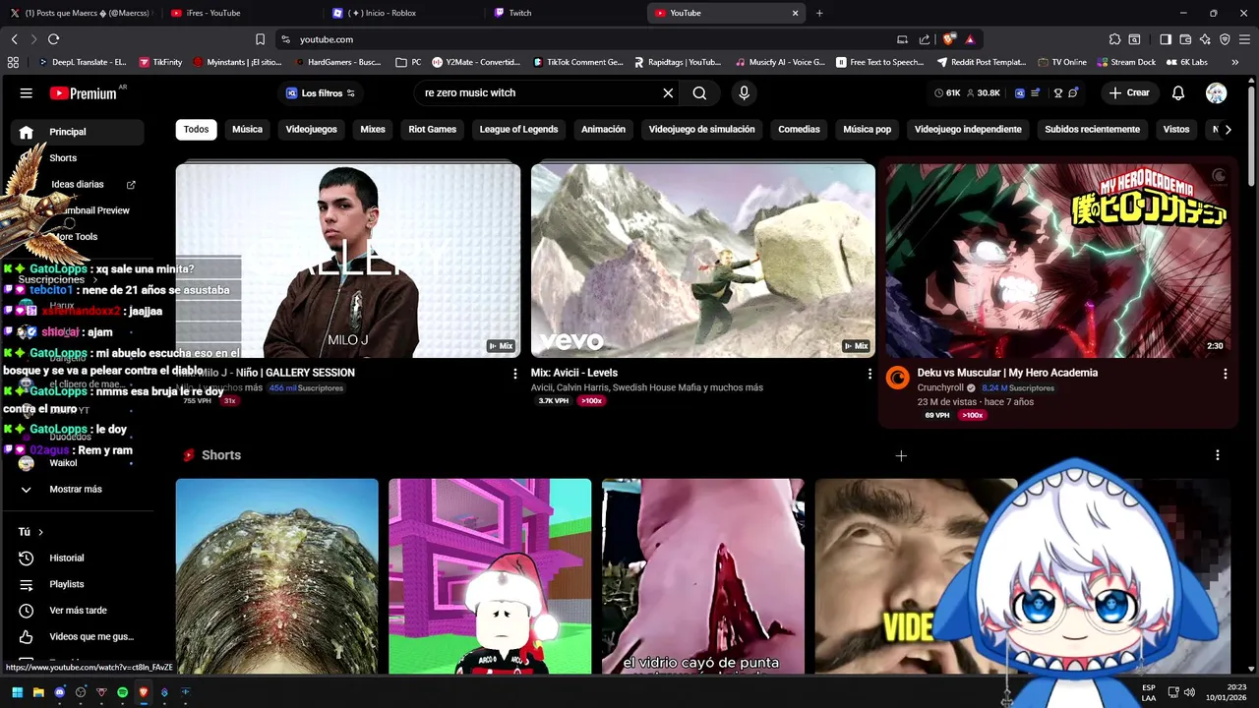1259x708 pixels.
Task: Open options menu for Deku vs Muscular
Action: pos(1225,374)
